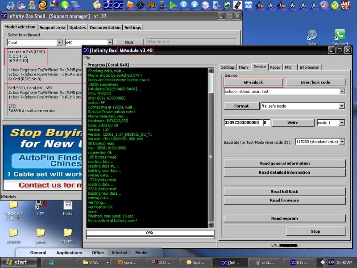Expand the brand dropdown showing Coral
This screenshot has width=357, height=268.
point(59,42)
